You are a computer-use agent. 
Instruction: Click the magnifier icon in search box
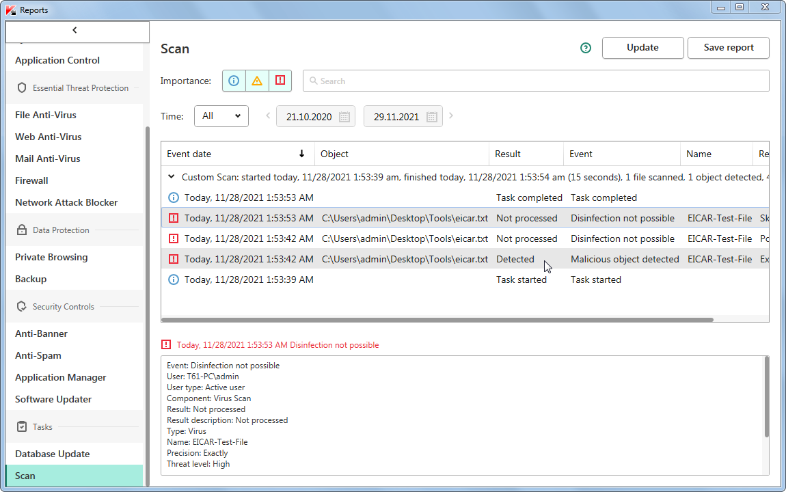pos(313,81)
